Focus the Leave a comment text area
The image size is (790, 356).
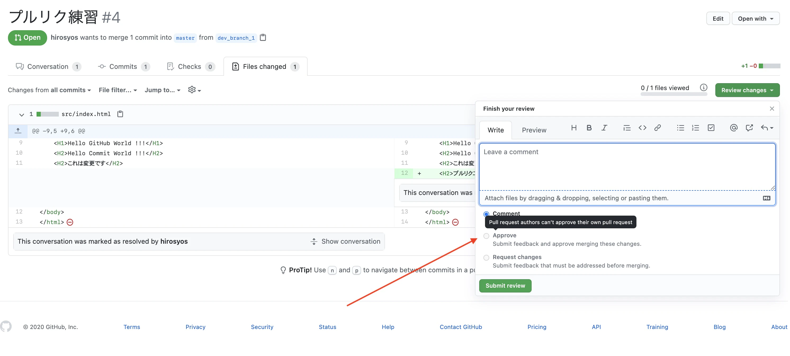click(x=627, y=166)
